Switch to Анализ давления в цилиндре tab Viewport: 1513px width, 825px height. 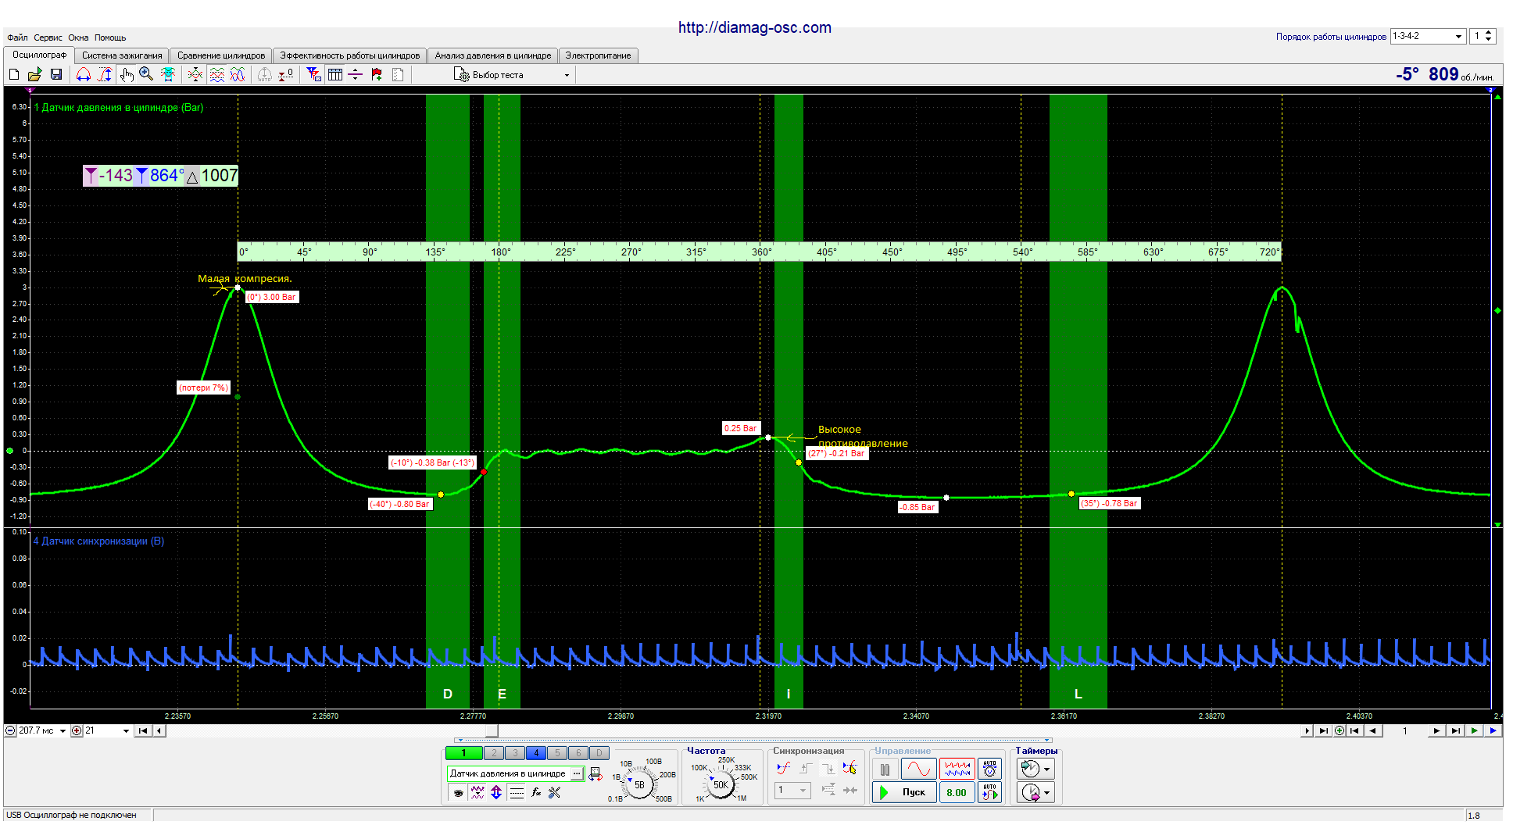[493, 55]
